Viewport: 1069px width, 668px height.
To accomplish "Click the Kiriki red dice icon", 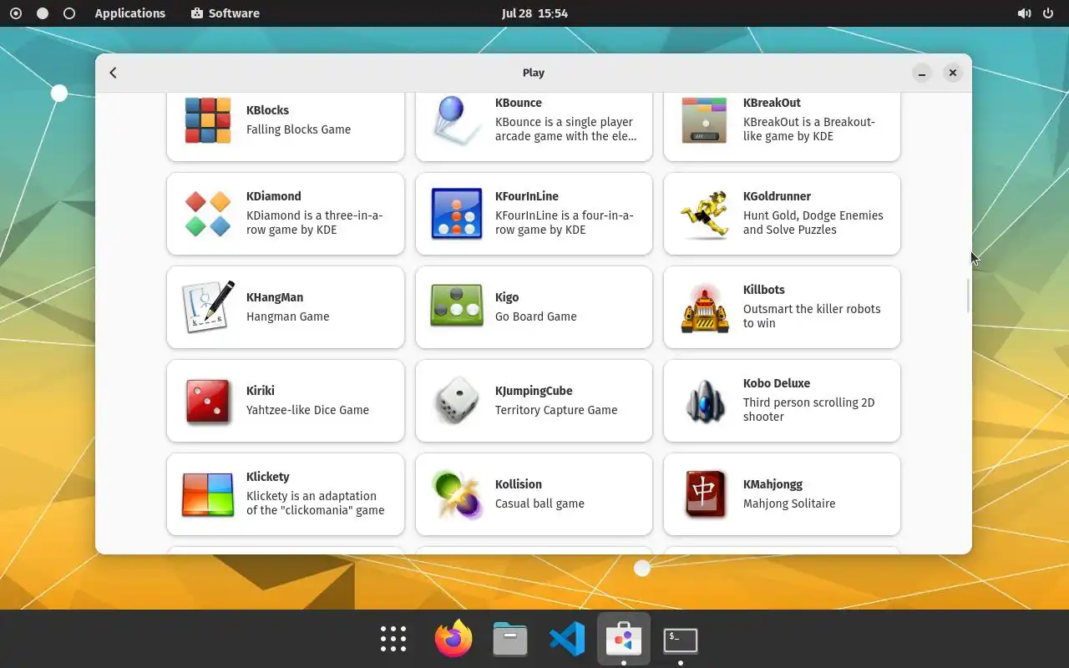I will [208, 401].
